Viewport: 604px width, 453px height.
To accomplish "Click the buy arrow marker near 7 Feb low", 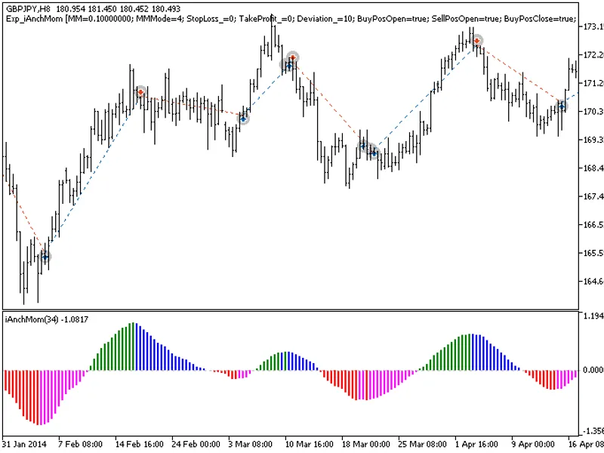I will click(x=45, y=257).
